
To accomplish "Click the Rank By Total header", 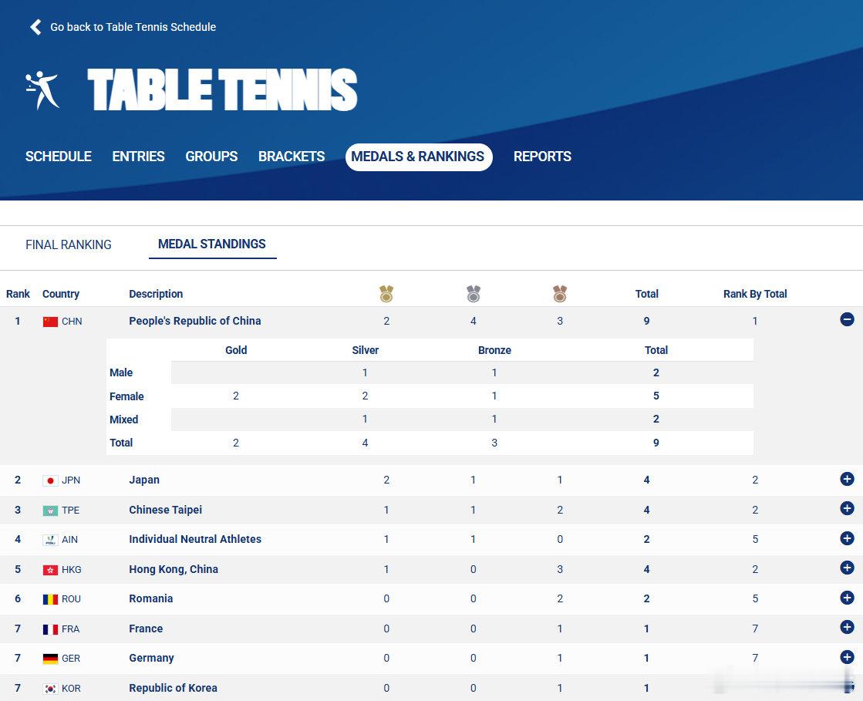I will click(755, 294).
